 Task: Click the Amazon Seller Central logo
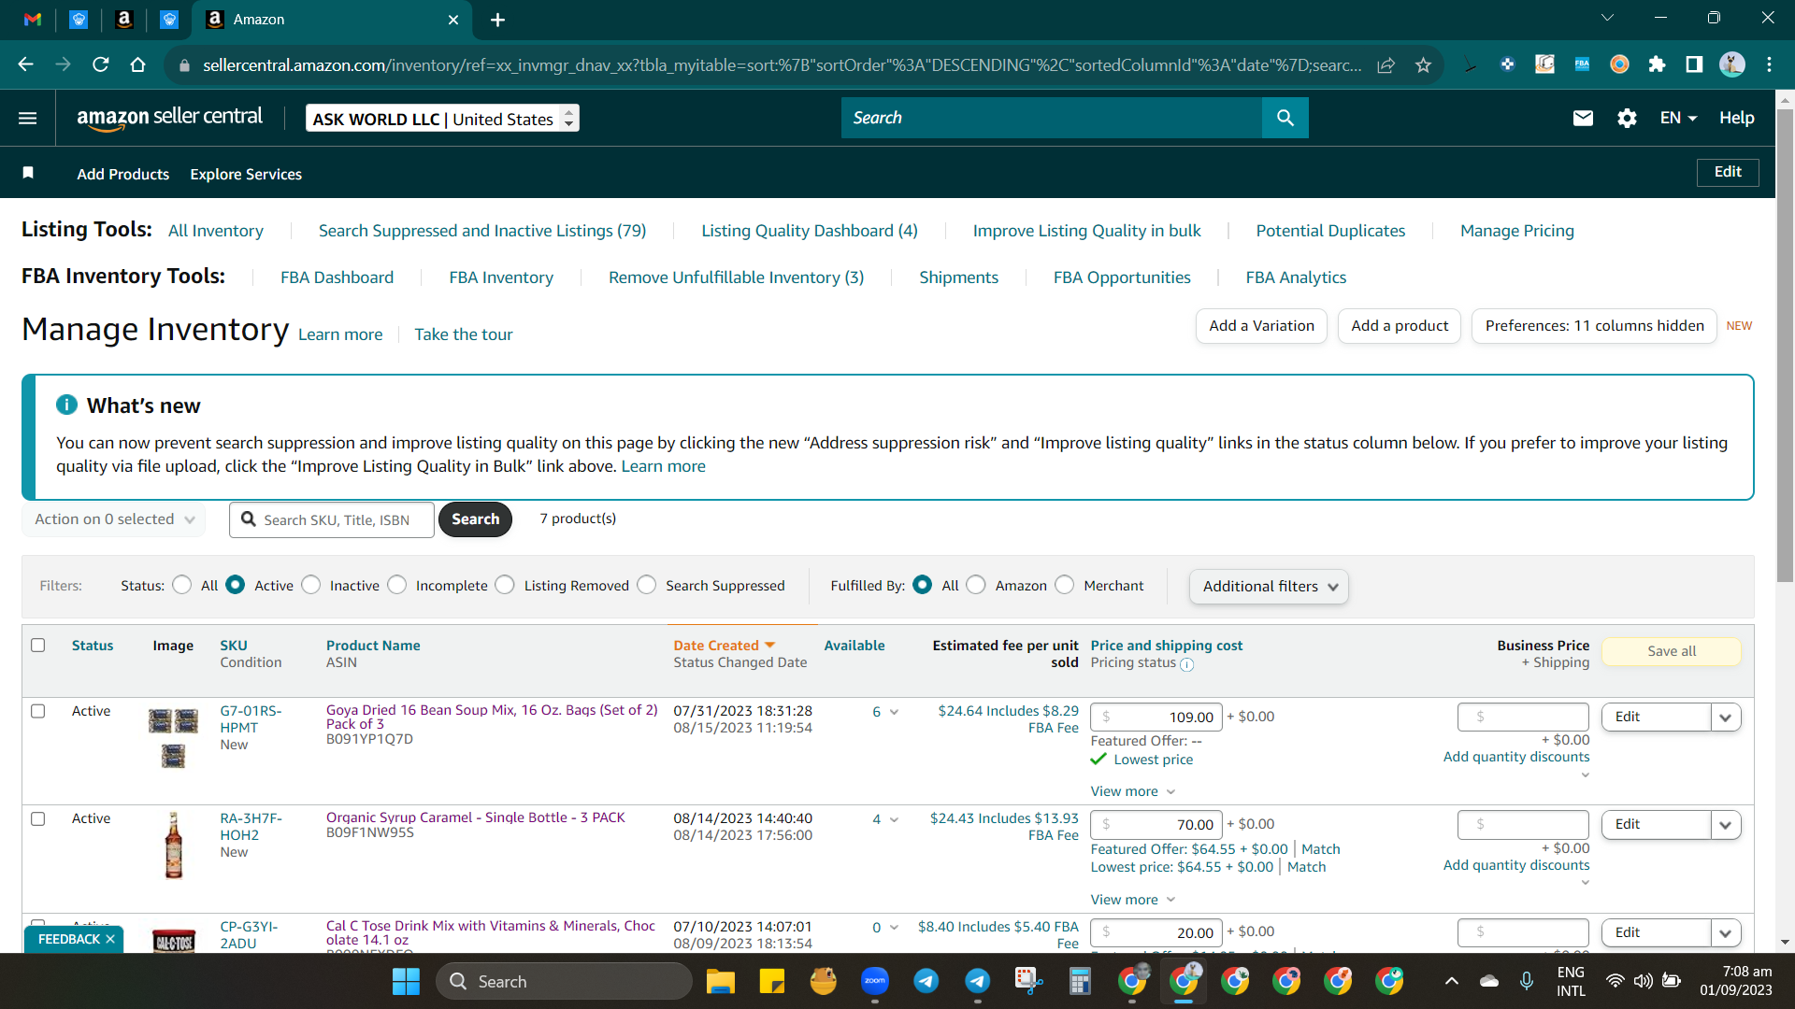[x=169, y=118]
